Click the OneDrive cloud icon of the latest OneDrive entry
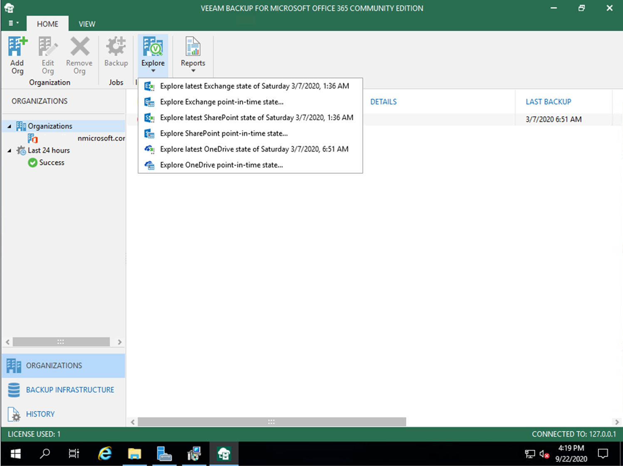This screenshot has width=623, height=466. click(x=149, y=149)
